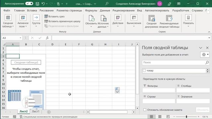Image resolution: width=212 pixels, height=119 pixels.
Task: Expand the formula bar chevron
Action: click(x=209, y=38)
